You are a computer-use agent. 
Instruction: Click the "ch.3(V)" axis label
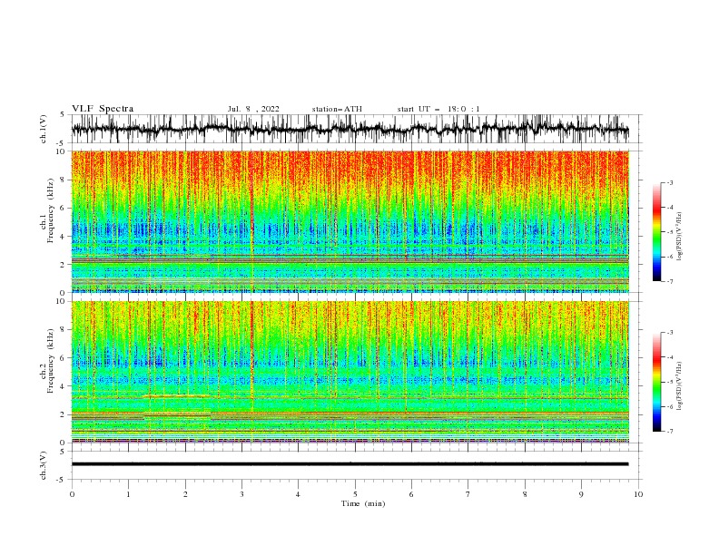click(x=44, y=465)
